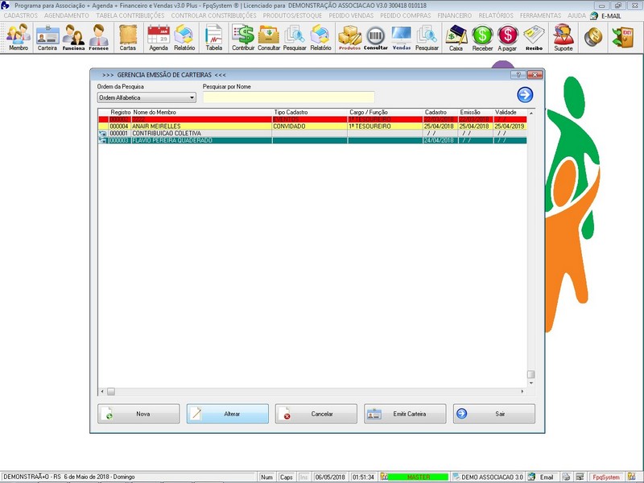Open the E-MAIL menu item

click(x=606, y=15)
